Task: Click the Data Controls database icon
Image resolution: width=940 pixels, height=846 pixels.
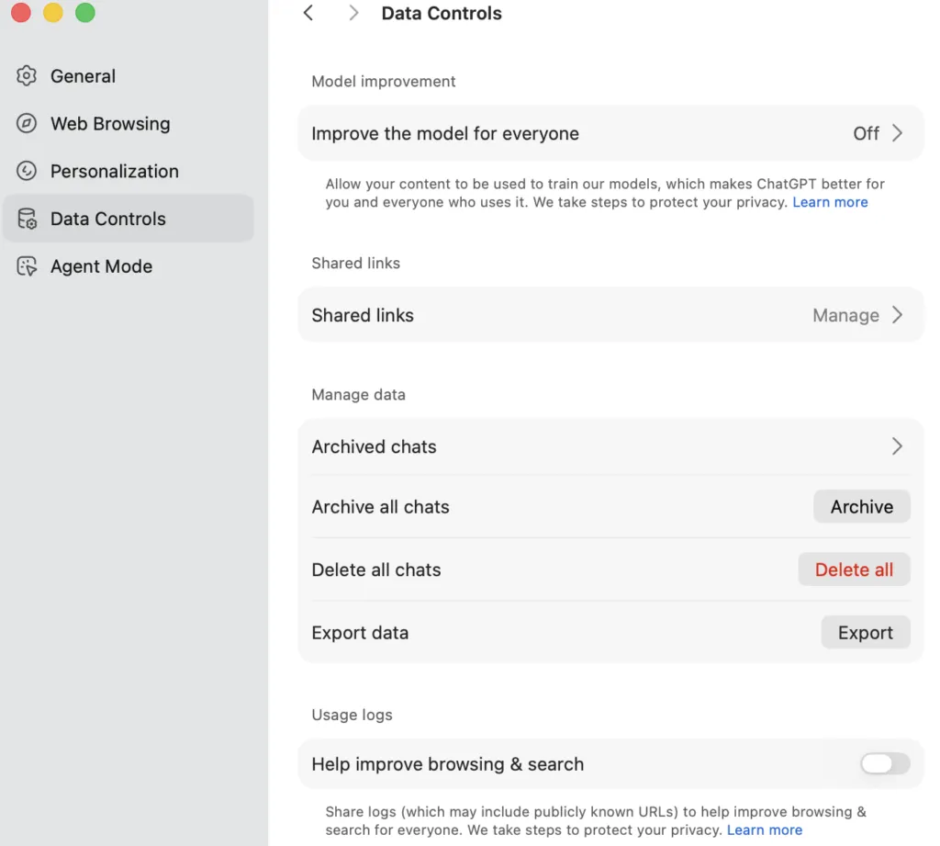Action: (27, 219)
